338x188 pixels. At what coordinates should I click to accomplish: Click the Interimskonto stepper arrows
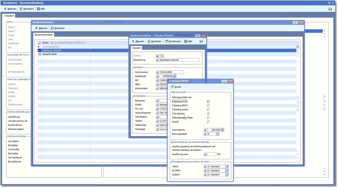pyautogui.click(x=222, y=130)
